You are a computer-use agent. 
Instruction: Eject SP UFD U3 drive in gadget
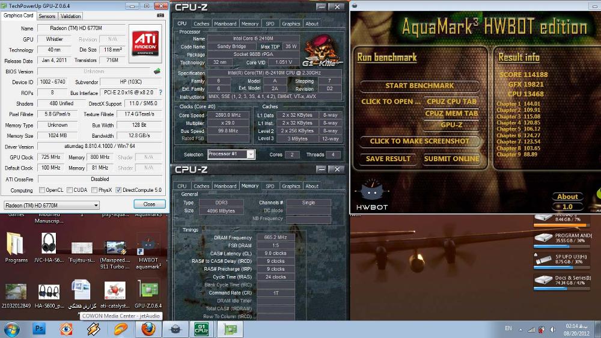pyautogui.click(x=535, y=254)
